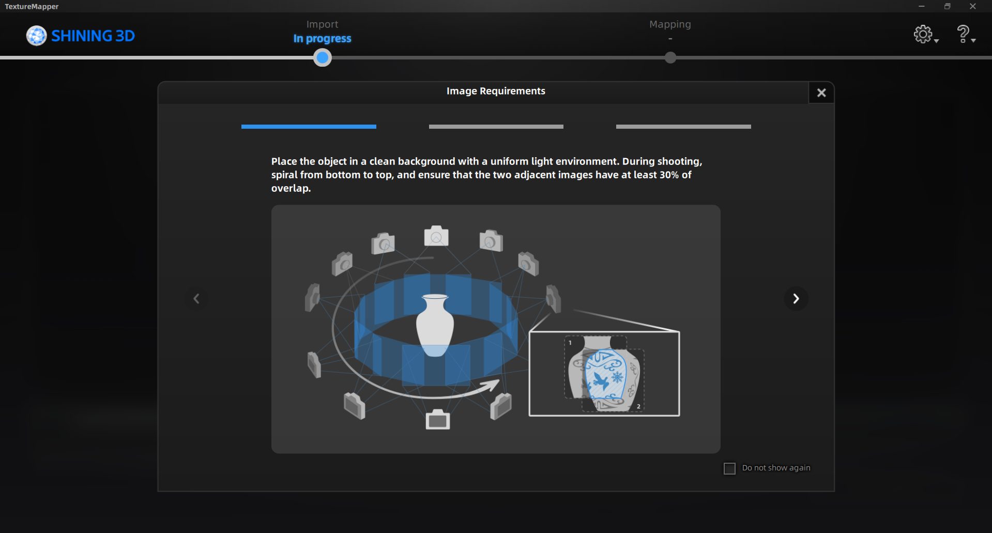
Task: Go to previous image requirement slide
Action: 196,299
